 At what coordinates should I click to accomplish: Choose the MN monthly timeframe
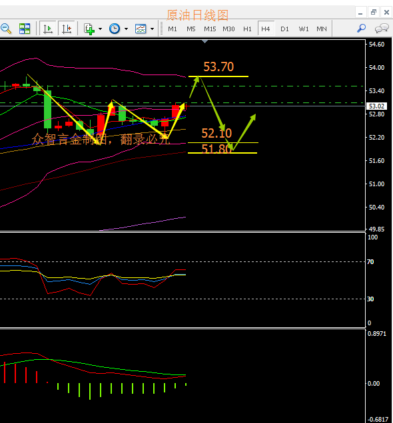coord(322,29)
